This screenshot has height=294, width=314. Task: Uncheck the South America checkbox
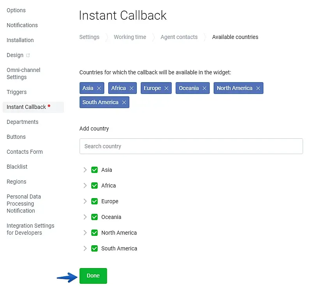click(x=94, y=248)
